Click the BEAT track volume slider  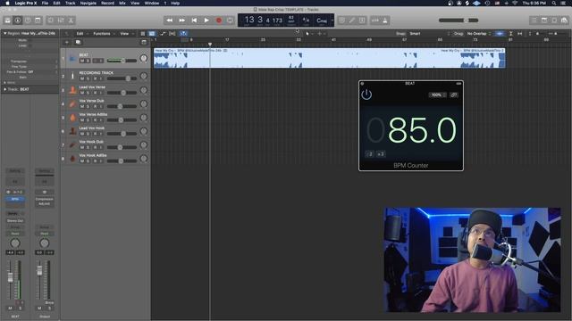pos(122,61)
